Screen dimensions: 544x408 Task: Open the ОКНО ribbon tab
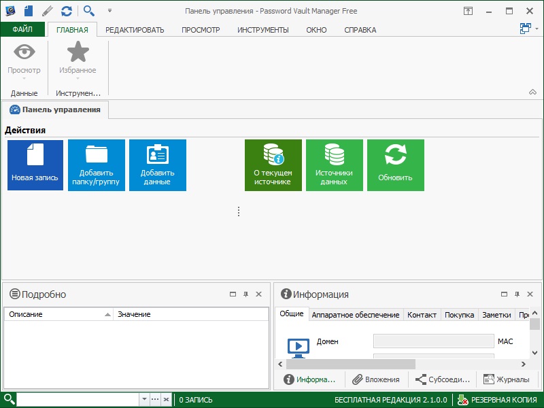(316, 30)
